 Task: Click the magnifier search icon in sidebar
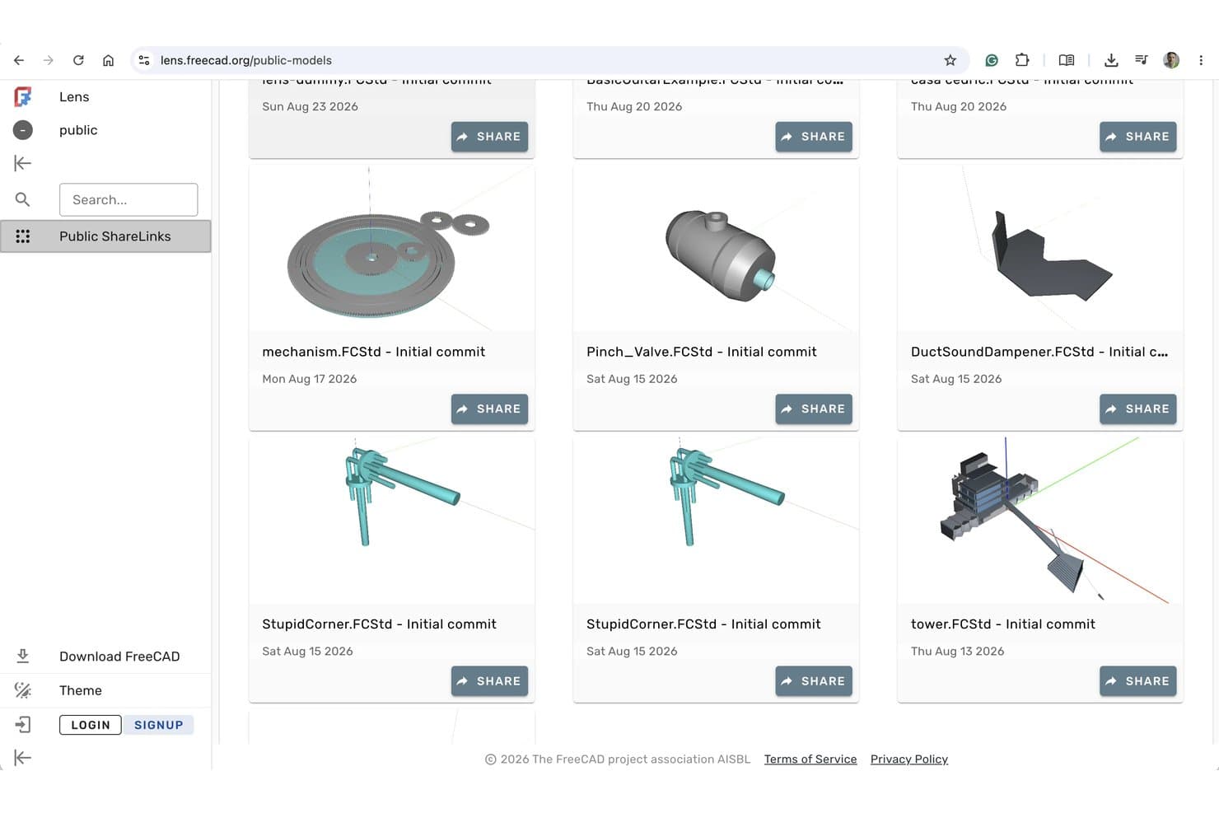(x=23, y=199)
